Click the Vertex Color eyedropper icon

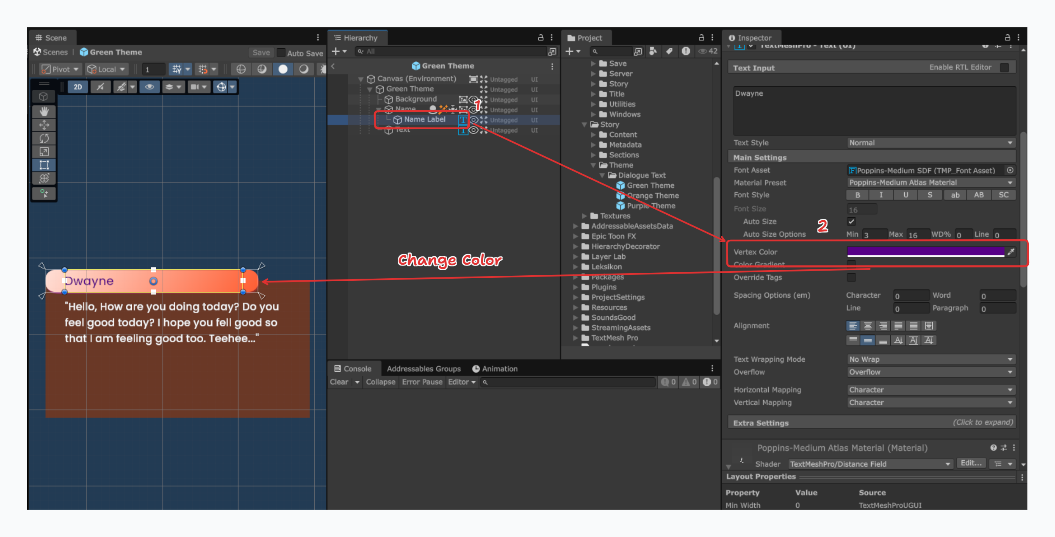tap(1012, 252)
